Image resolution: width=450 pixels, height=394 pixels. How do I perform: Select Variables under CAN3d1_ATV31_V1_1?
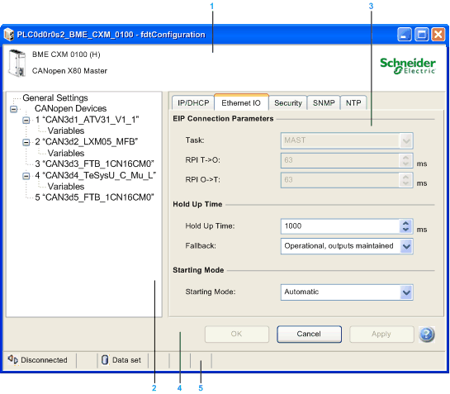point(66,131)
